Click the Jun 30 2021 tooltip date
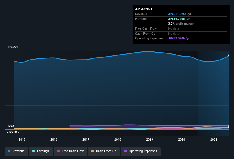Viewport: 234px width, 159px height. click(144, 9)
